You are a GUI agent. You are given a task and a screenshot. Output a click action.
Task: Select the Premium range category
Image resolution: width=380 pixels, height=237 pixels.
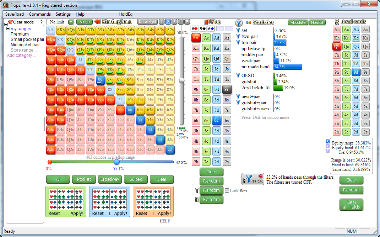(x=20, y=34)
